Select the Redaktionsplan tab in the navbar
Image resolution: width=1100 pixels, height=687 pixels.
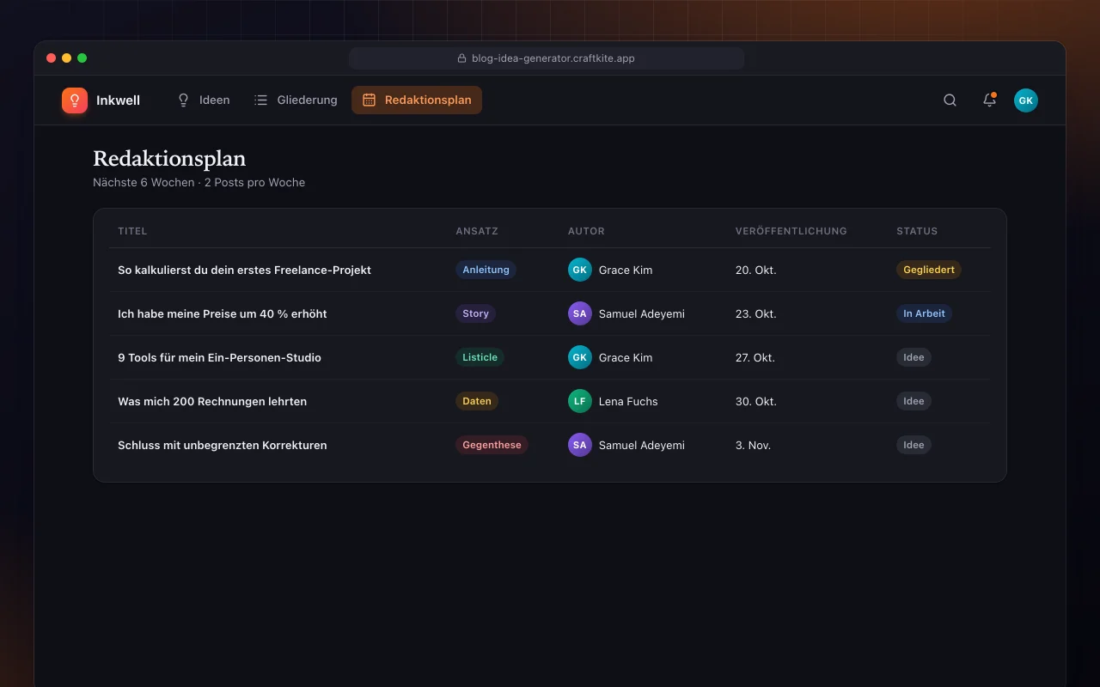[x=417, y=100]
